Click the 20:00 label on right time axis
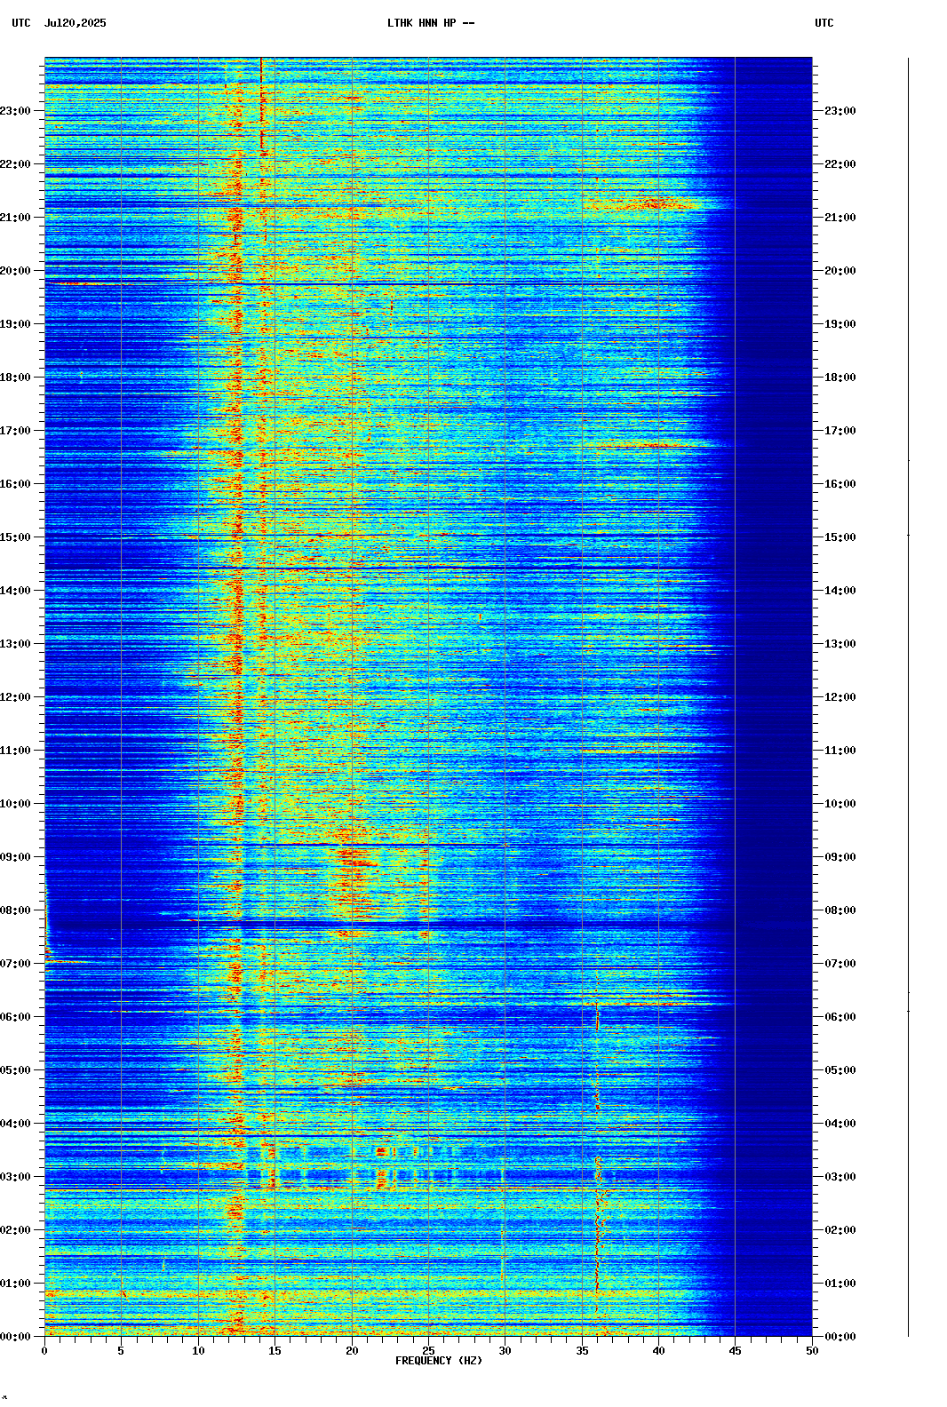The height and width of the screenshot is (1407, 947). pos(840,271)
